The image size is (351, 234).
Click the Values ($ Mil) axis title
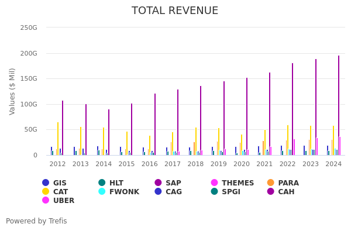click(13, 91)
